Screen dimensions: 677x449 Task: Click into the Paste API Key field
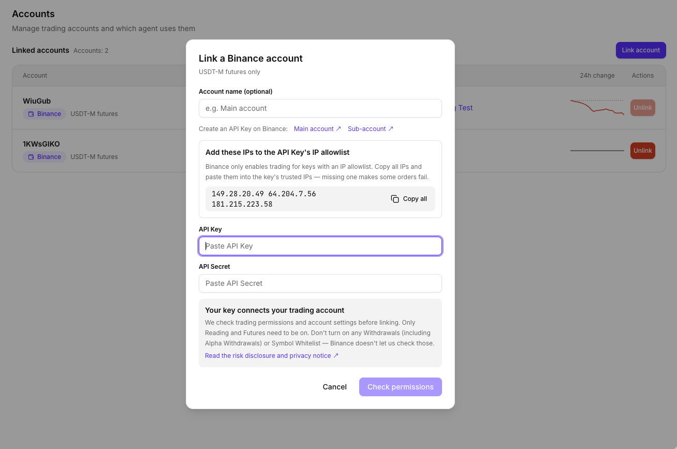click(320, 246)
